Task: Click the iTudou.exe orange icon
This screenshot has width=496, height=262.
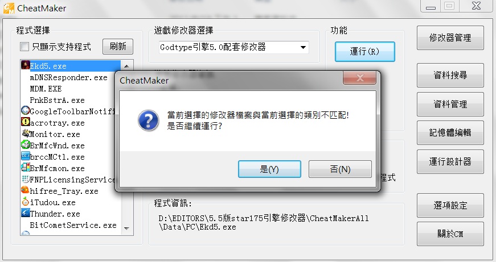Action: click(x=25, y=202)
